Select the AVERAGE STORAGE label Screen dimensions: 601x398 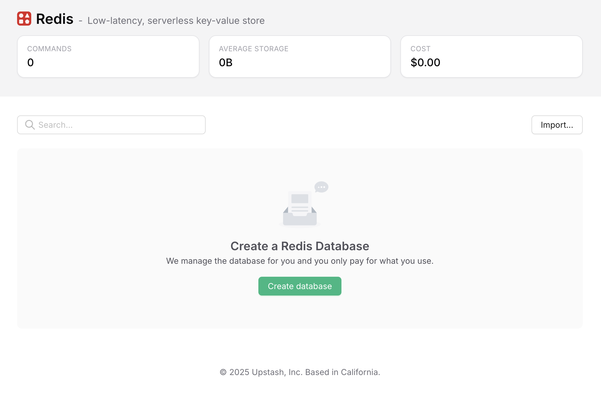coord(253,49)
